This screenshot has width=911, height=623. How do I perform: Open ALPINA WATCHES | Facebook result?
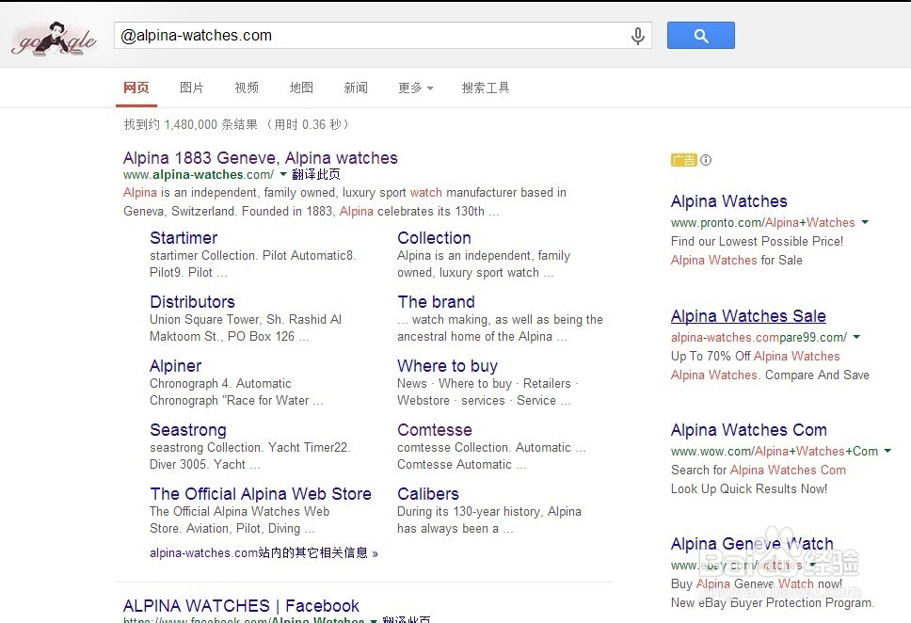[241, 605]
